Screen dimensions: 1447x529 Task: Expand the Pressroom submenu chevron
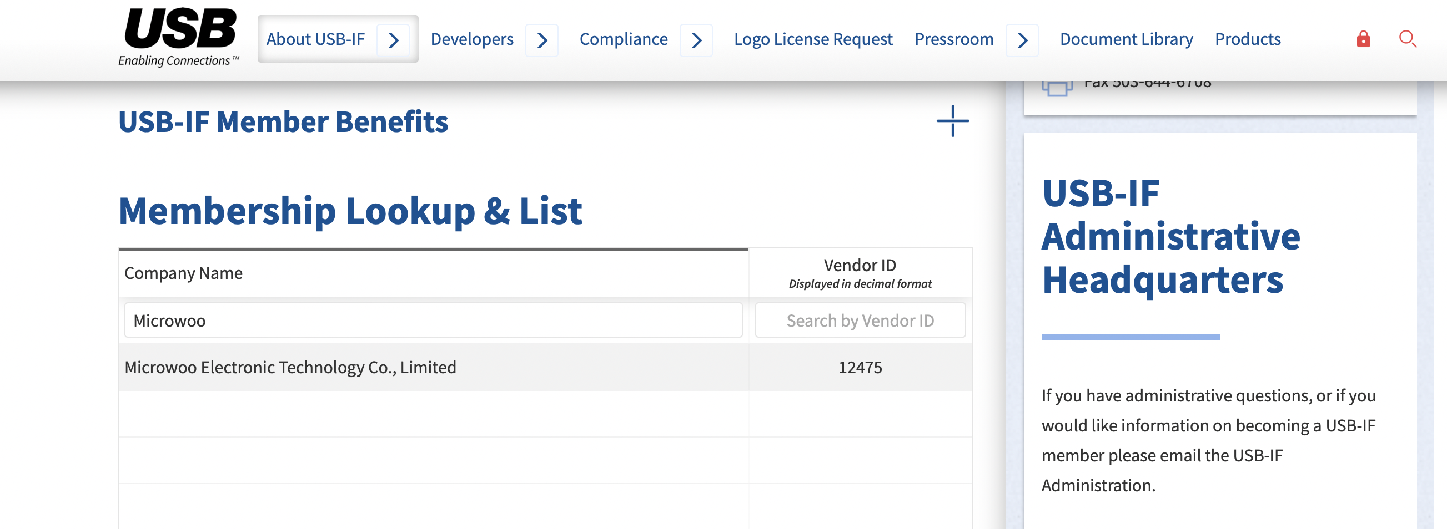point(1022,40)
